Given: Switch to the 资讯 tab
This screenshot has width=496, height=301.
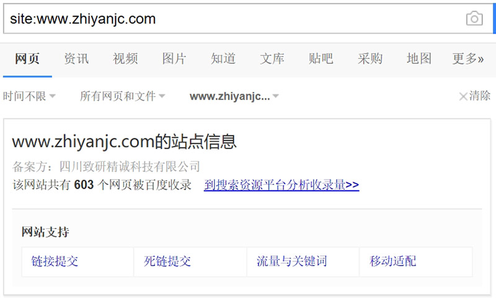Looking at the screenshot, I should tap(76, 59).
